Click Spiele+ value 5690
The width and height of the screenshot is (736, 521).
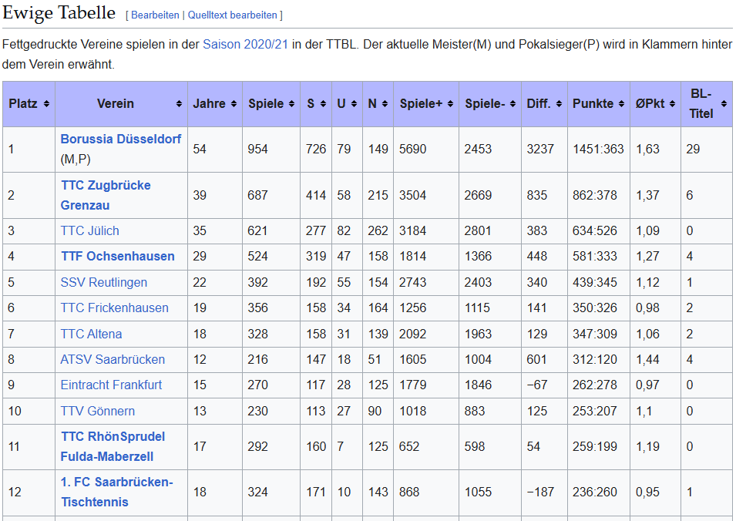(412, 150)
